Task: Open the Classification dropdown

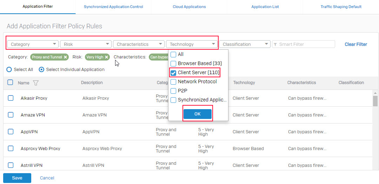Action: tap(245, 44)
